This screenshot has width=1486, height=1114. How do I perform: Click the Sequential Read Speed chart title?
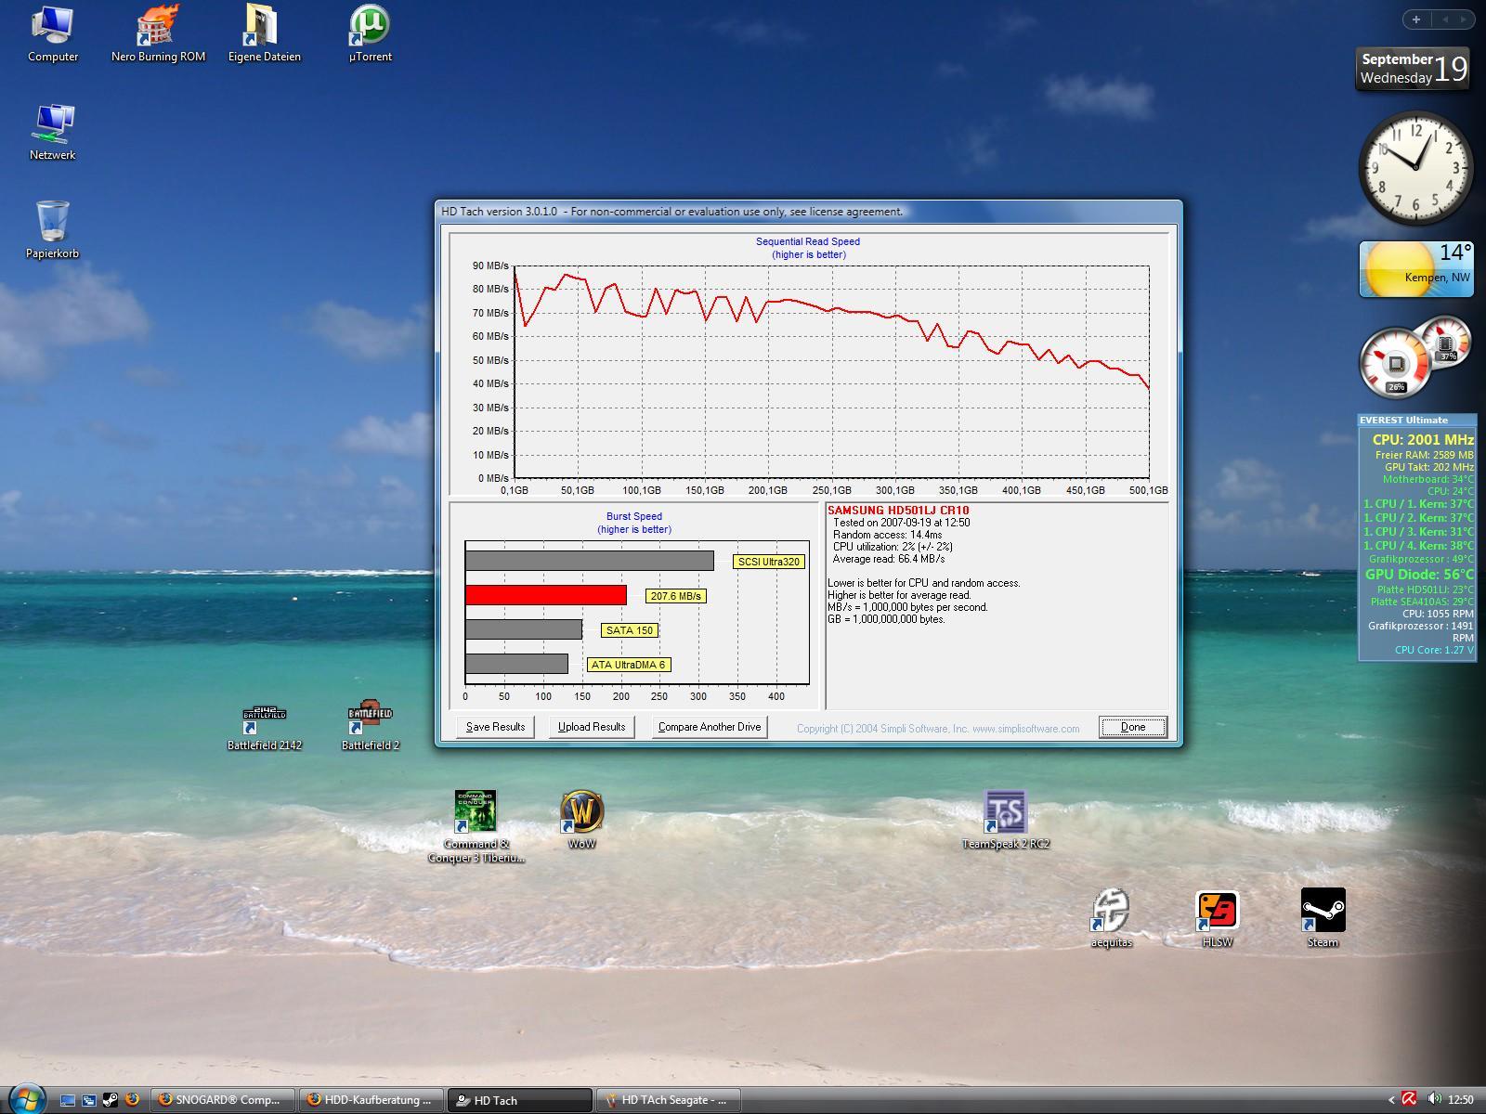click(808, 241)
